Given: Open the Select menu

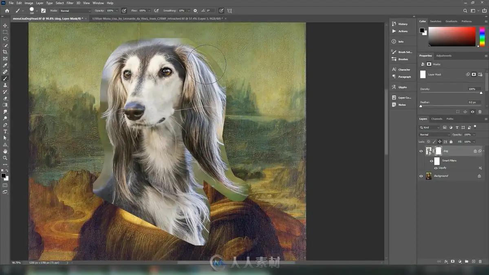Looking at the screenshot, I should (x=59, y=3).
